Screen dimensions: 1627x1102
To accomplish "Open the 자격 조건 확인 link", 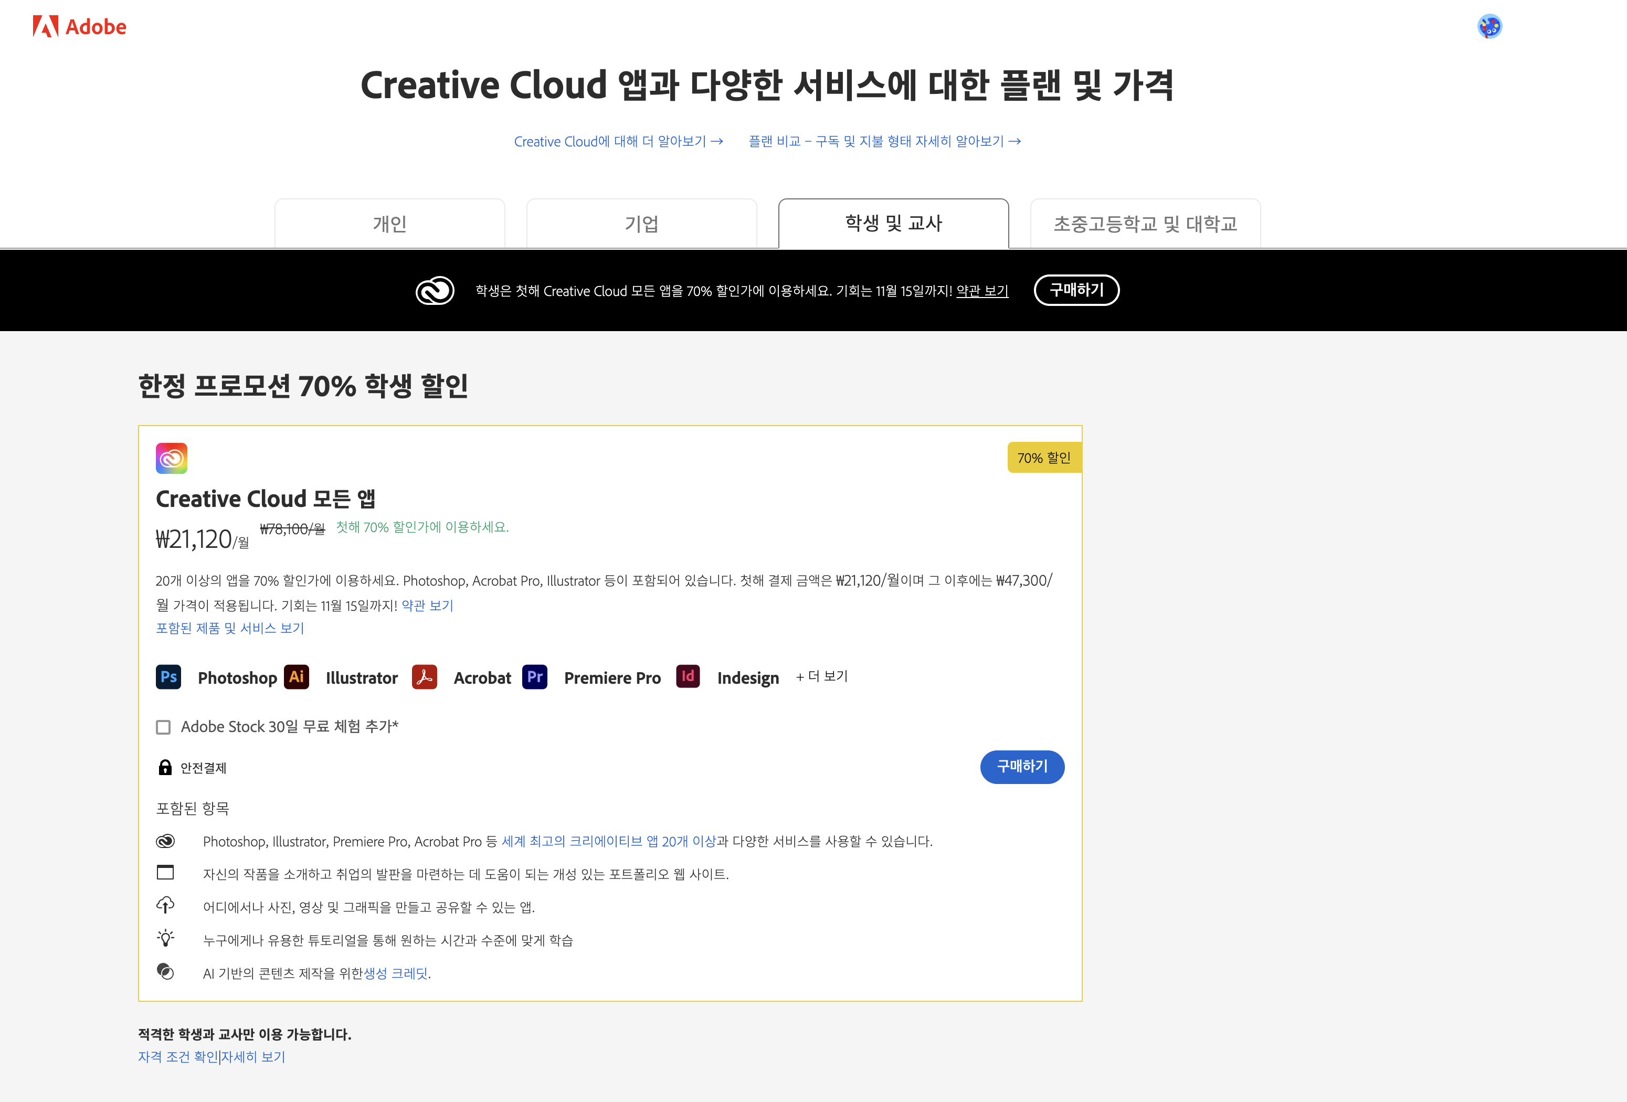I will tap(178, 1056).
